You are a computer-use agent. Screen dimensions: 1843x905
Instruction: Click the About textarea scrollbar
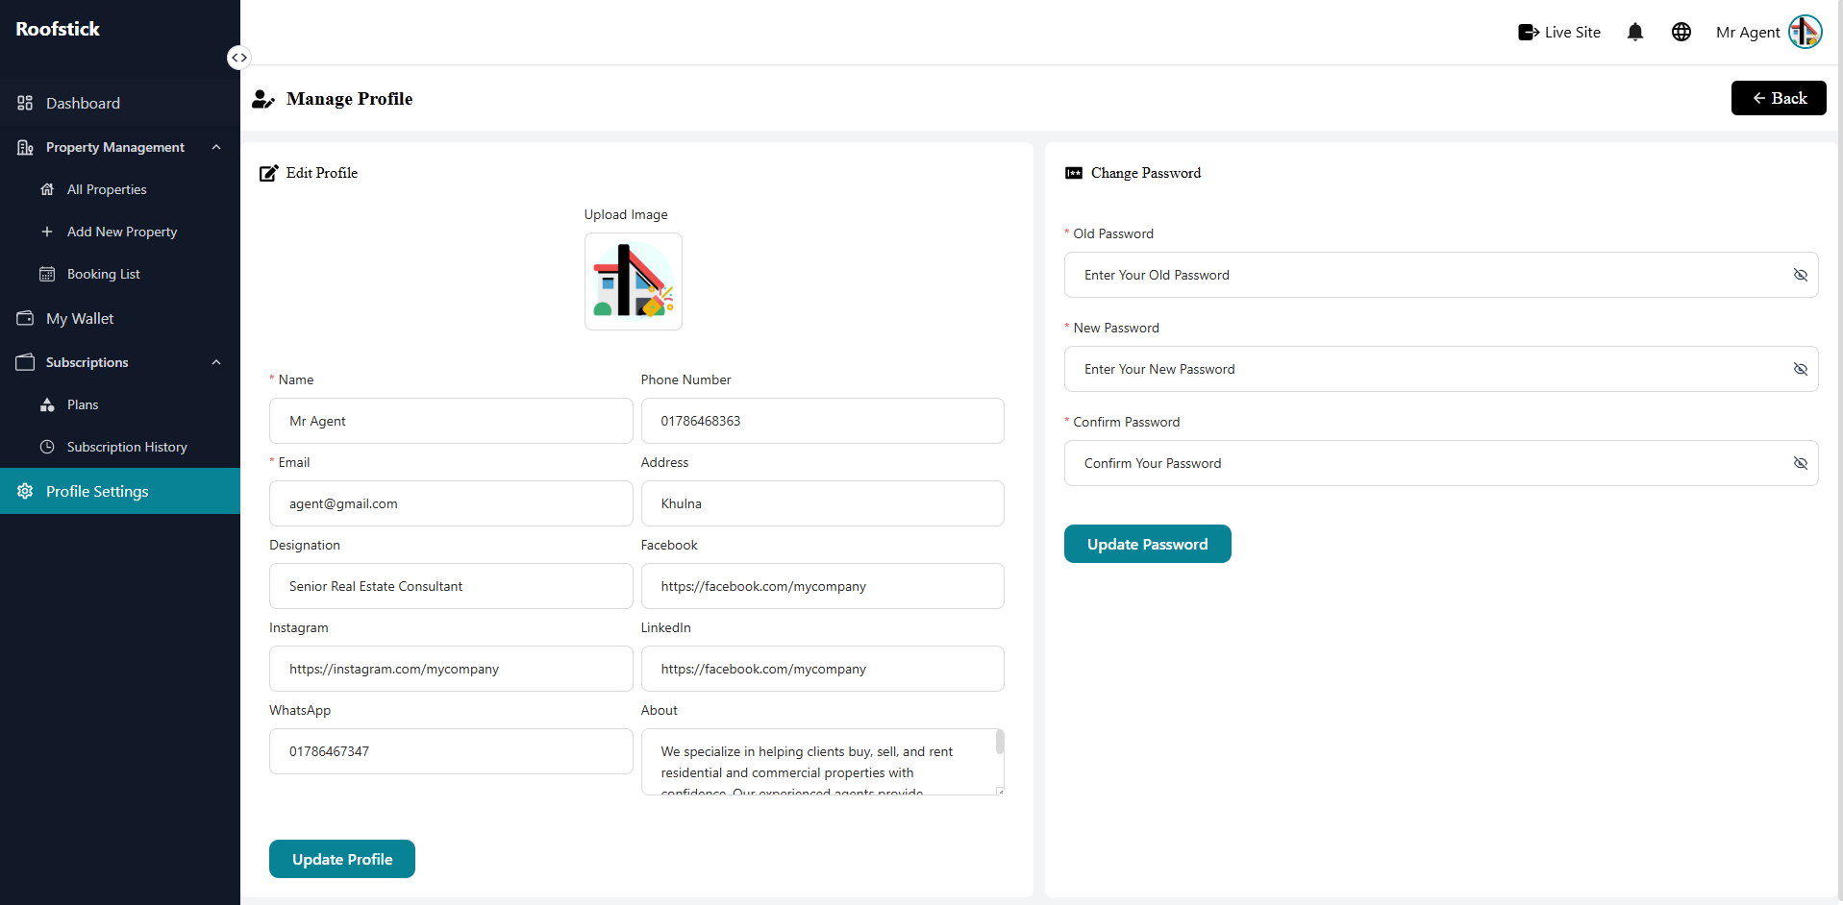[1000, 742]
